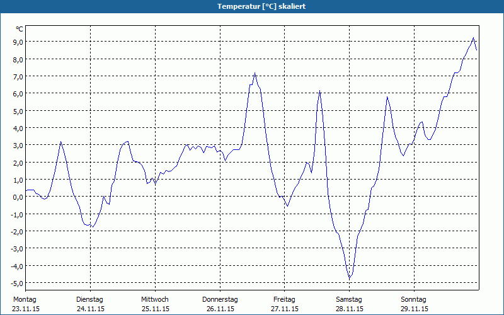Click the date 23.11.15
The width and height of the screenshot is (504, 315).
(26, 309)
